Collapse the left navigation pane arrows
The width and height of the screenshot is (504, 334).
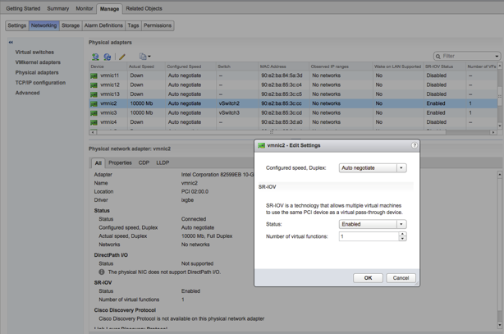(x=11, y=42)
